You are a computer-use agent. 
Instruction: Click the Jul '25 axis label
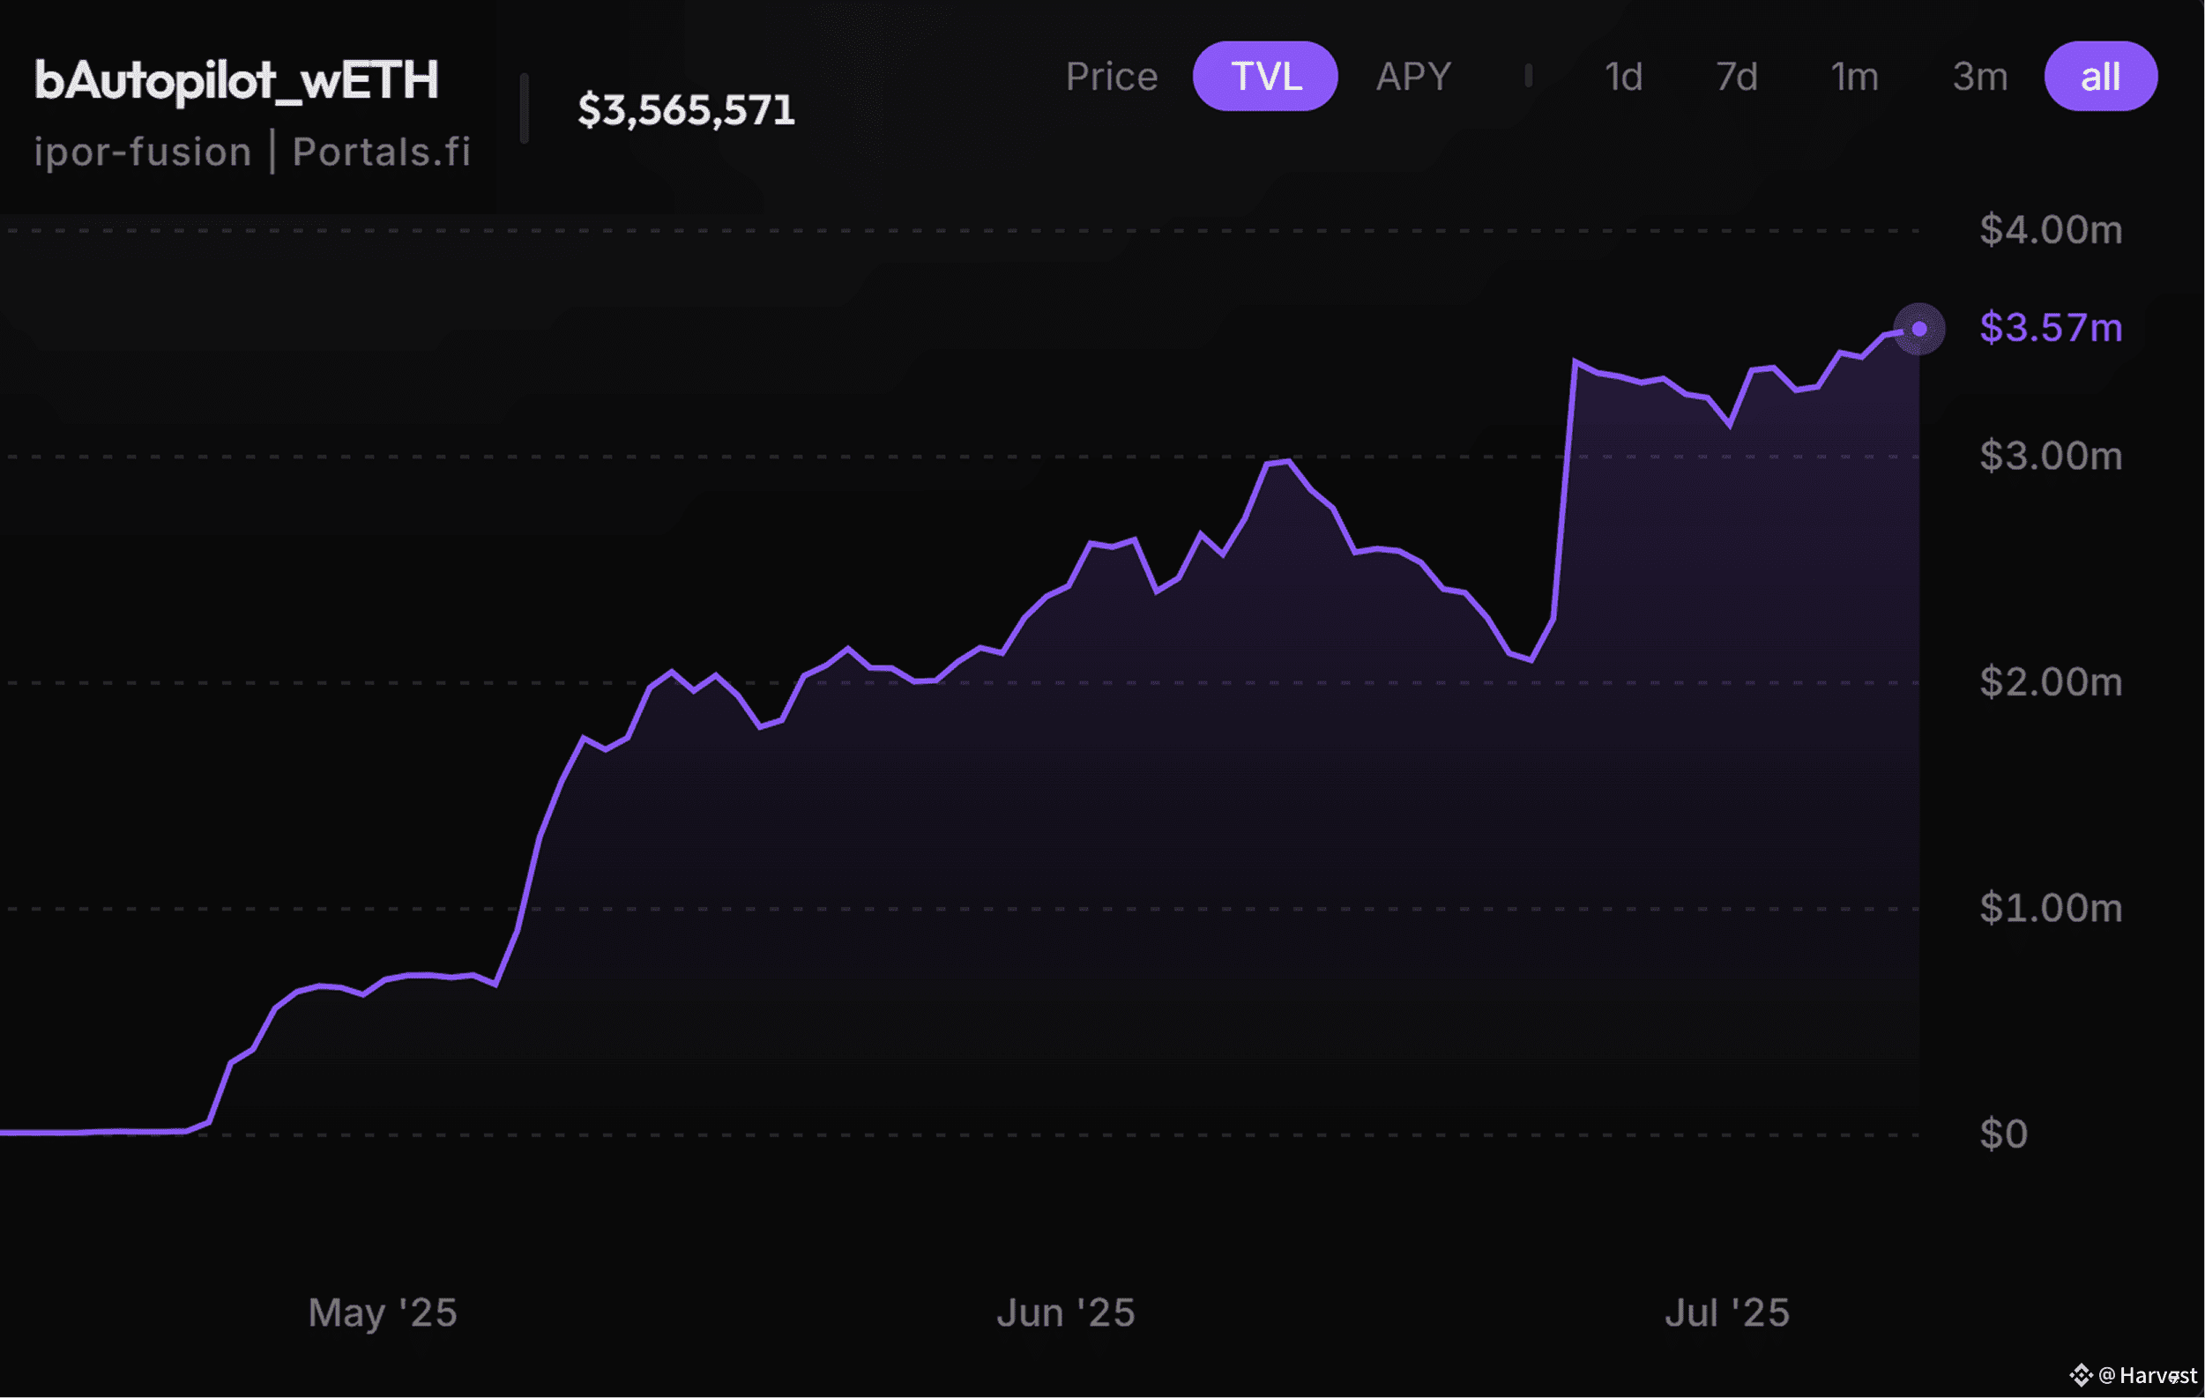(1726, 1312)
